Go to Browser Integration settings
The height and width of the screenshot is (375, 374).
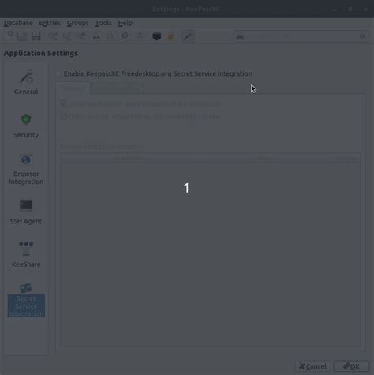tap(26, 169)
